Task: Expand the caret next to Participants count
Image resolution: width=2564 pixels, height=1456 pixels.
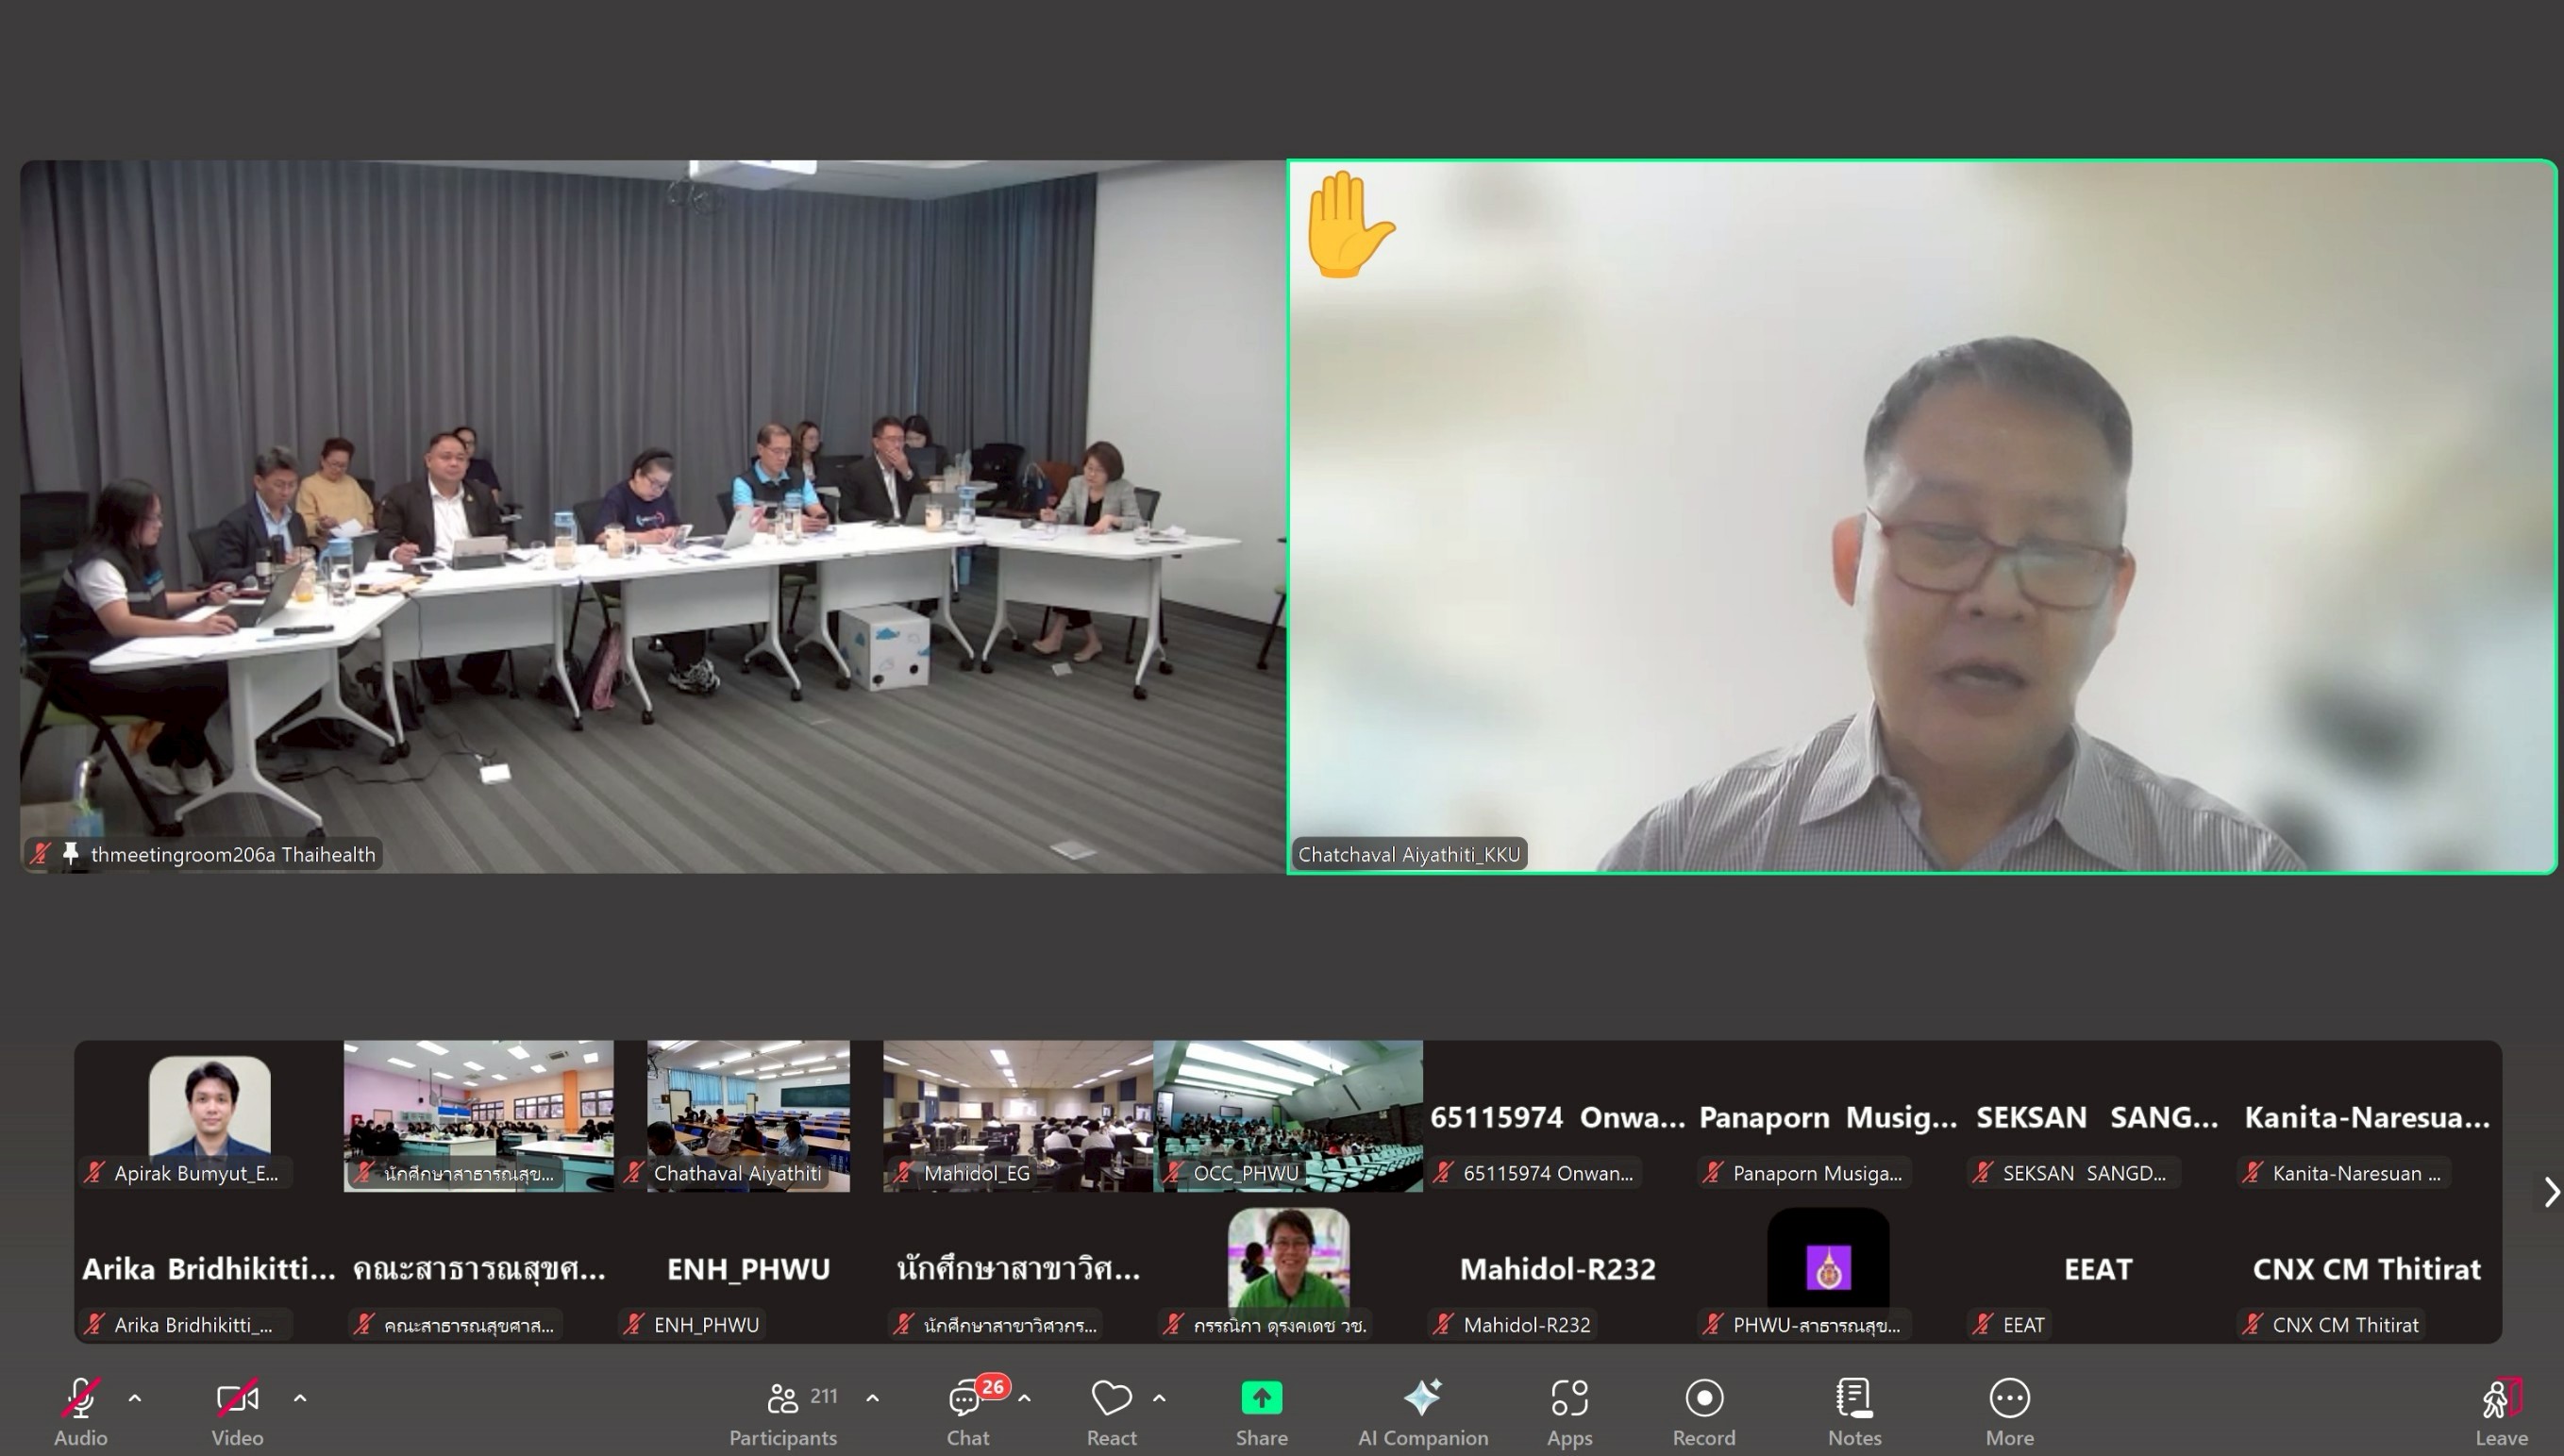Action: pos(872,1398)
